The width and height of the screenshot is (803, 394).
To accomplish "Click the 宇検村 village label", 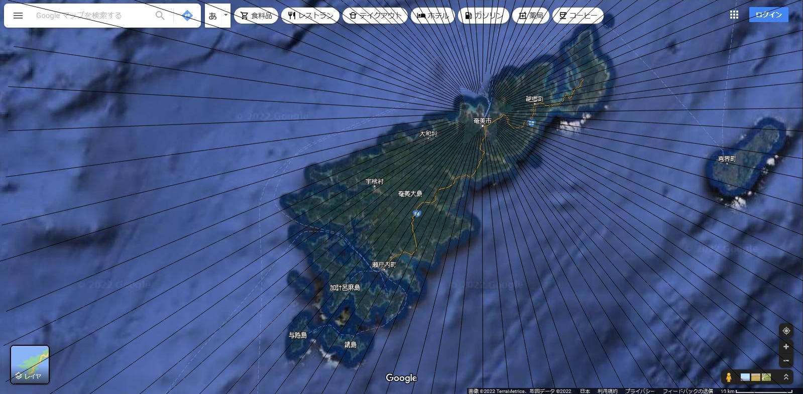I will click(375, 182).
